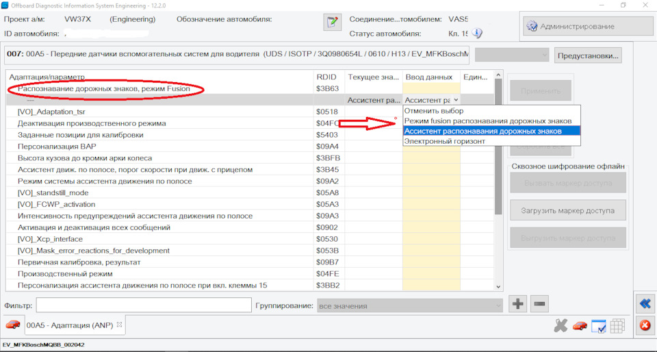This screenshot has height=352, width=657.
Task: Click the minus icon to remove a parameter
Action: tap(539, 304)
